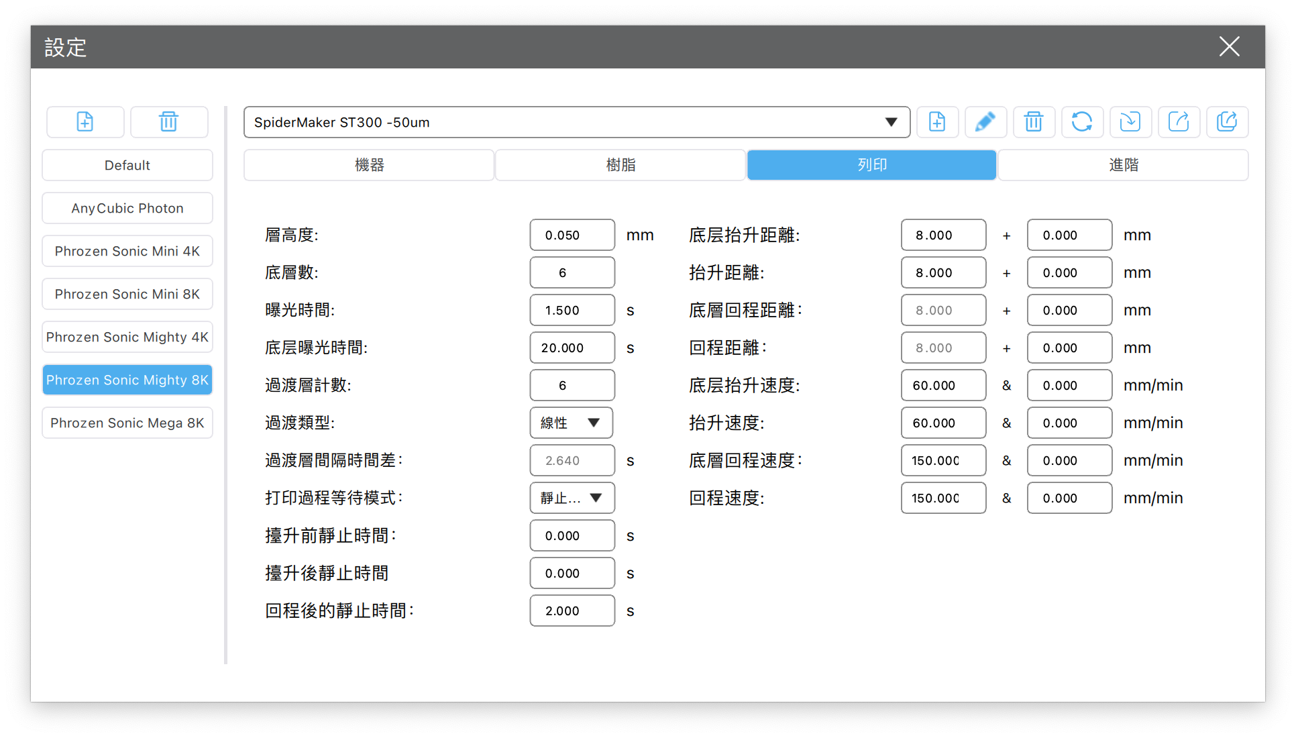Screen dimensions: 1296x738
Task: Click the pencil edit profile icon
Action: [x=985, y=122]
